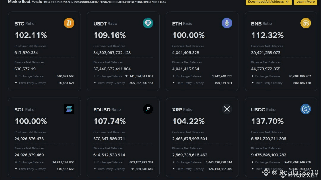This screenshot has height=180, width=321.
Task: Click the FDUSD ratio 107.74% figure
Action: 110,121
